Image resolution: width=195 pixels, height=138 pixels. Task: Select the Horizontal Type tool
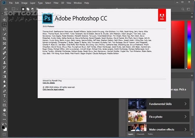tap(4, 96)
